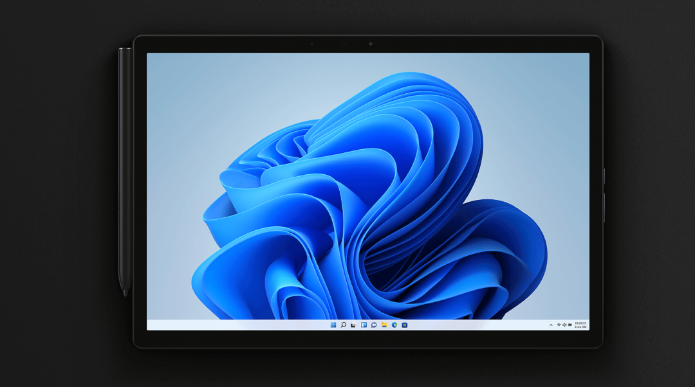
Task: Open Task View on the taskbar
Action: tap(353, 325)
